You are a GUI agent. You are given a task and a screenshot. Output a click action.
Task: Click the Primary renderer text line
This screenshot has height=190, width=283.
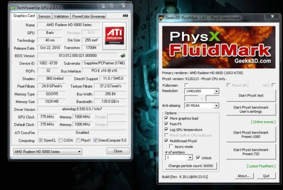tap(202, 73)
